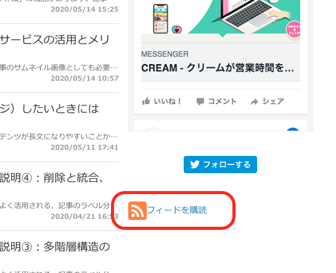Open the CREAM - クリームが営業時間を… headline
This screenshot has height=273, width=336.
tap(218, 68)
